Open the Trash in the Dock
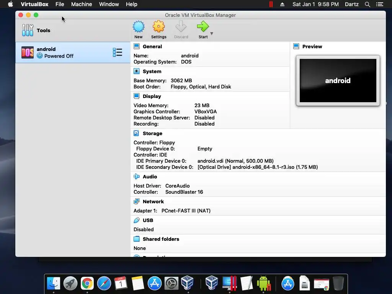392x294 pixels. click(x=338, y=284)
